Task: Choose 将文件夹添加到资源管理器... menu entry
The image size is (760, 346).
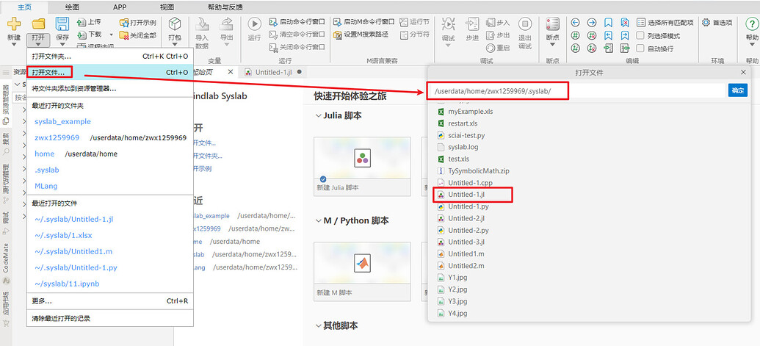Action: tap(110, 89)
